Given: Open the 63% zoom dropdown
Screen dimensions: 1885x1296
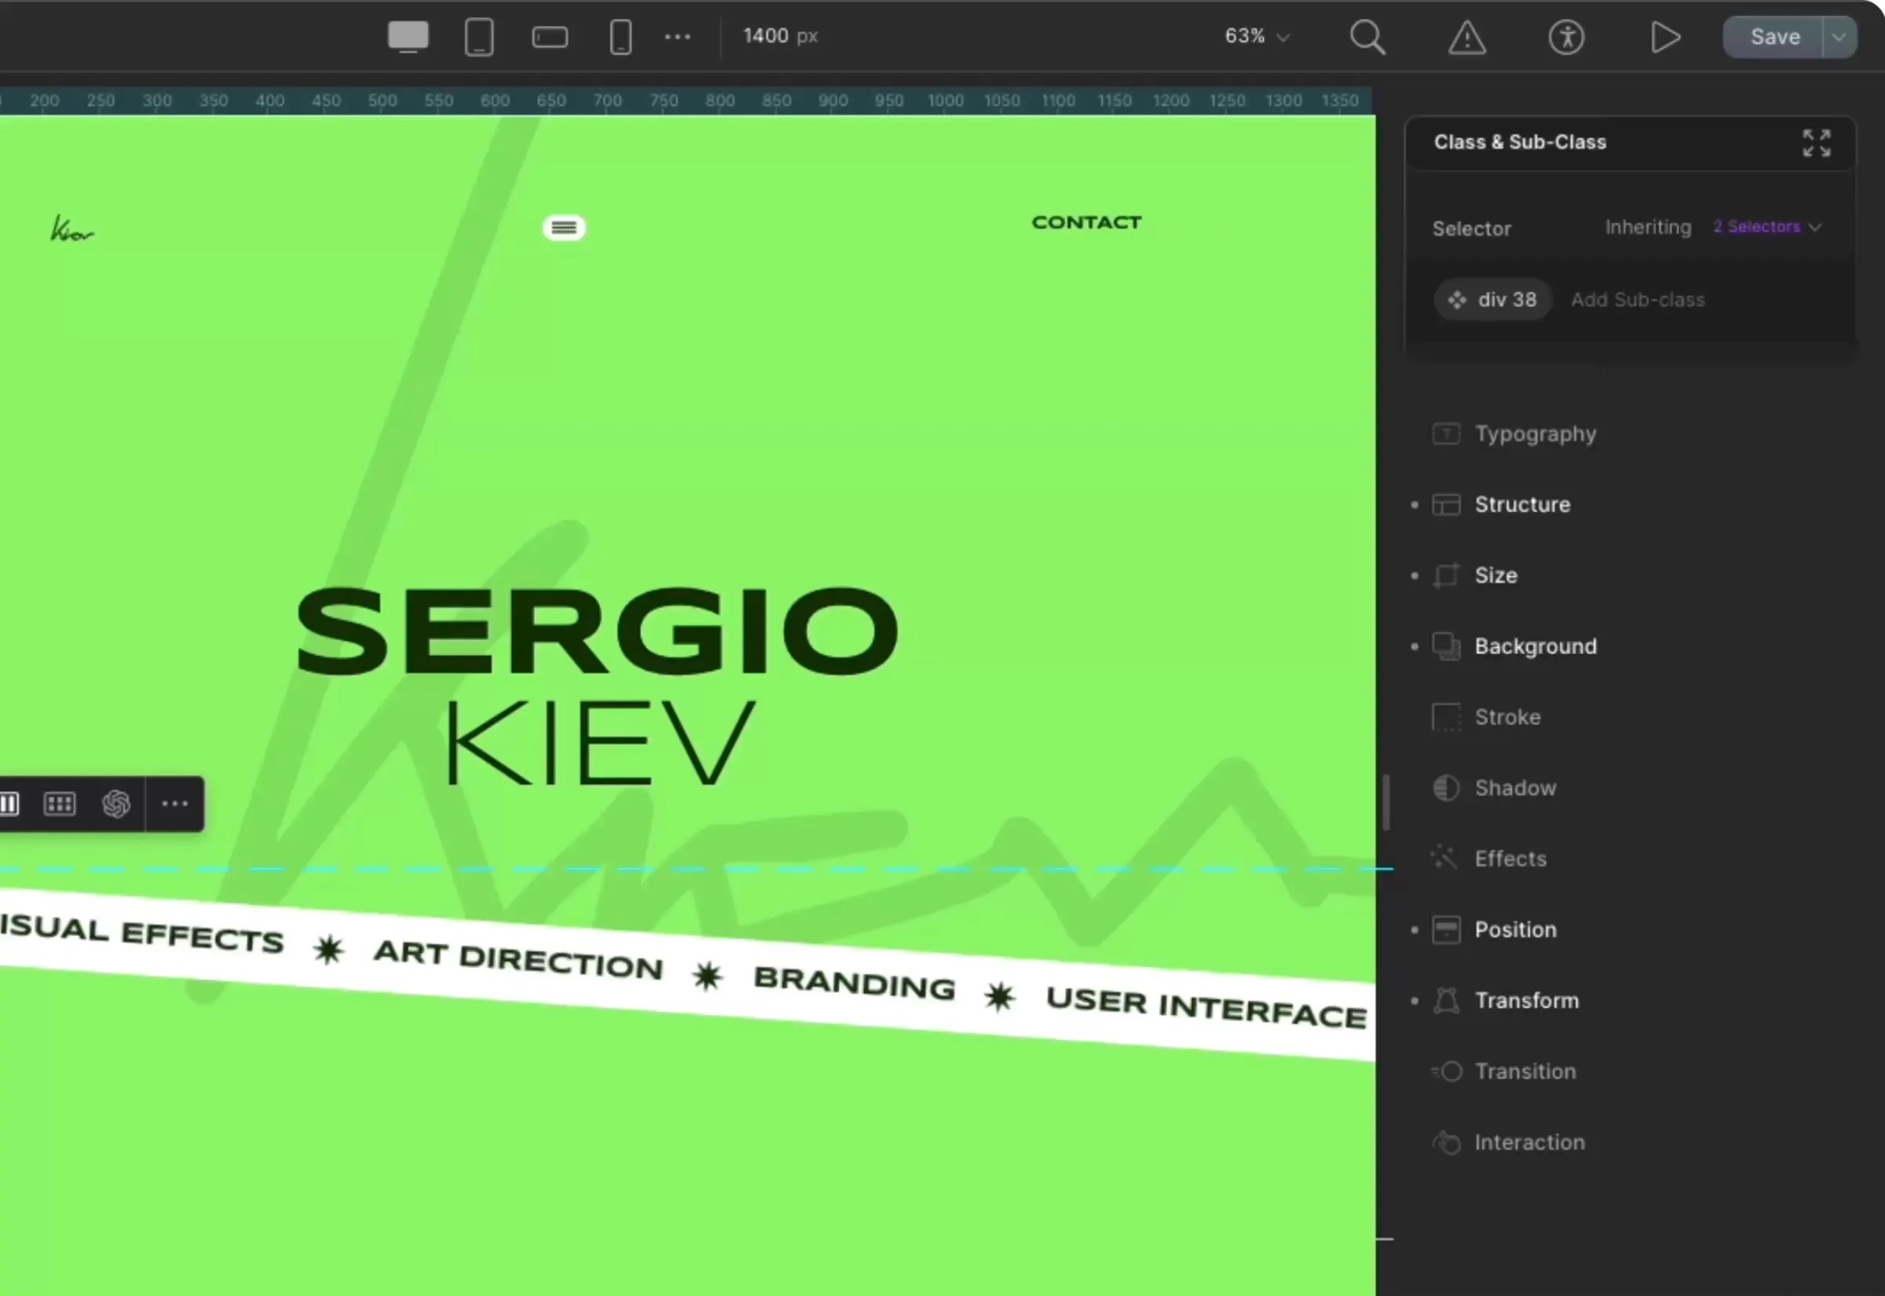Looking at the screenshot, I should 1257,37.
